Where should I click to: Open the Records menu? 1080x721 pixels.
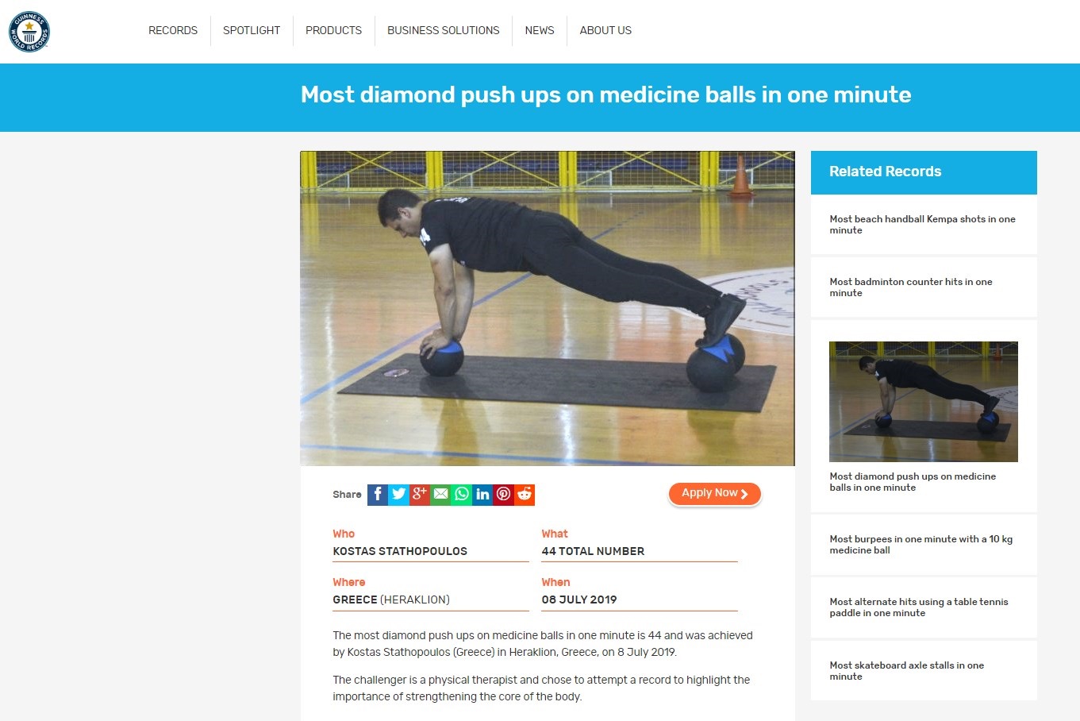173,30
